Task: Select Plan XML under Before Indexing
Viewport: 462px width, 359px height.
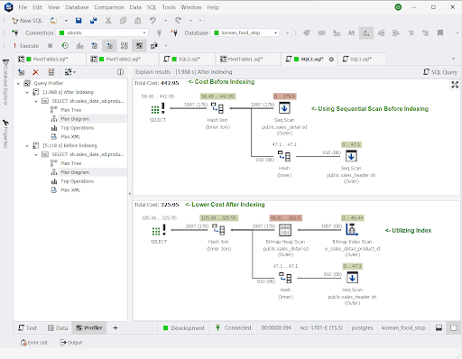Action: [70, 190]
